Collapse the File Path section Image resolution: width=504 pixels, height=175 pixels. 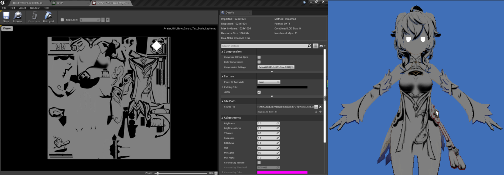[x=222, y=101]
